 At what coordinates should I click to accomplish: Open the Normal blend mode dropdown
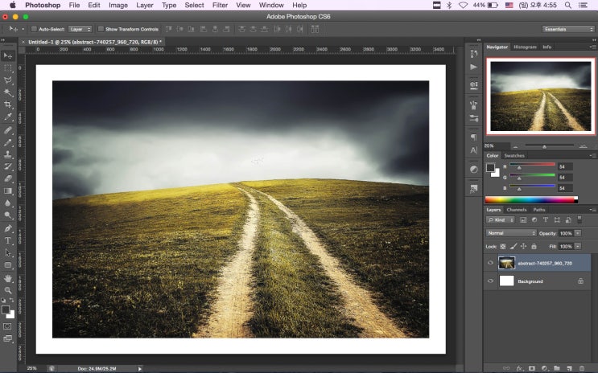tap(511, 233)
